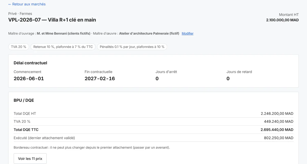Click the Fin contractuelle date 2027-02-16
The image size is (307, 164).
coord(100,78)
